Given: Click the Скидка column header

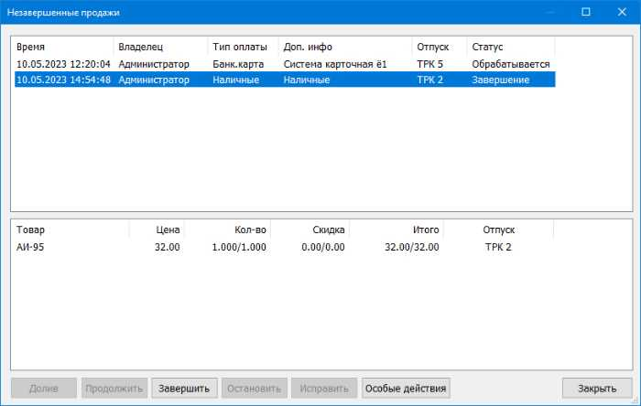Looking at the screenshot, I should coord(310,230).
